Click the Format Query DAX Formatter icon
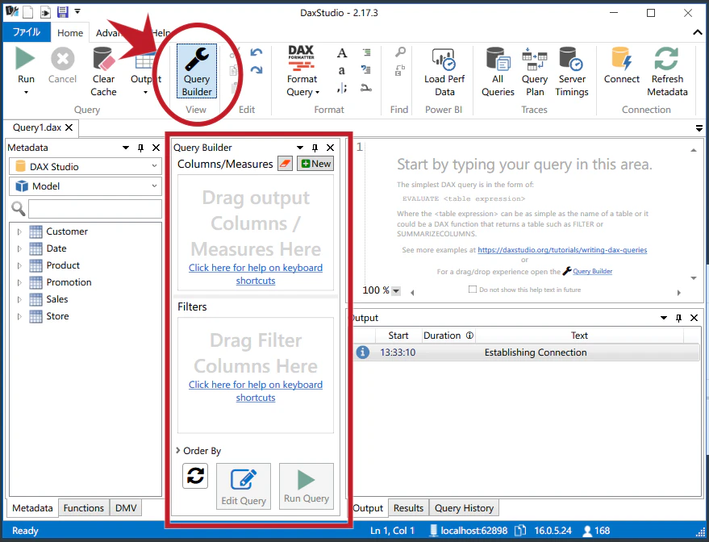This screenshot has width=709, height=542. 302,59
